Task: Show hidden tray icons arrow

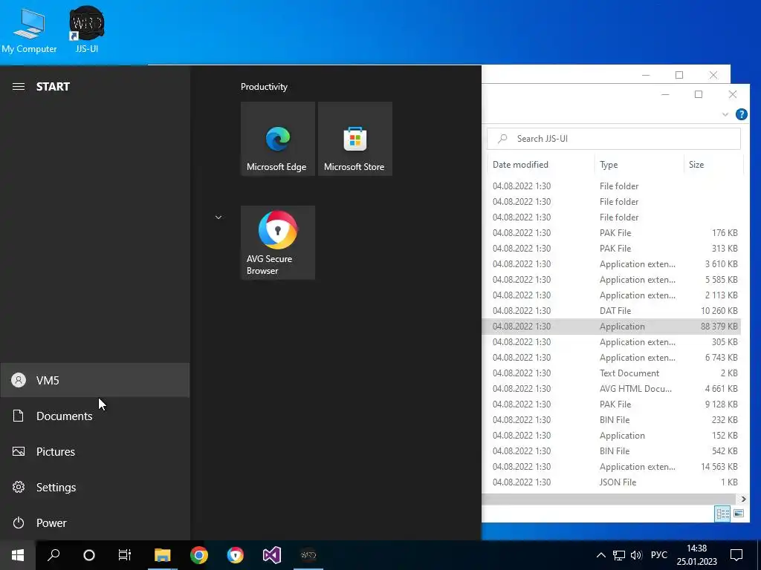Action: coord(600,555)
